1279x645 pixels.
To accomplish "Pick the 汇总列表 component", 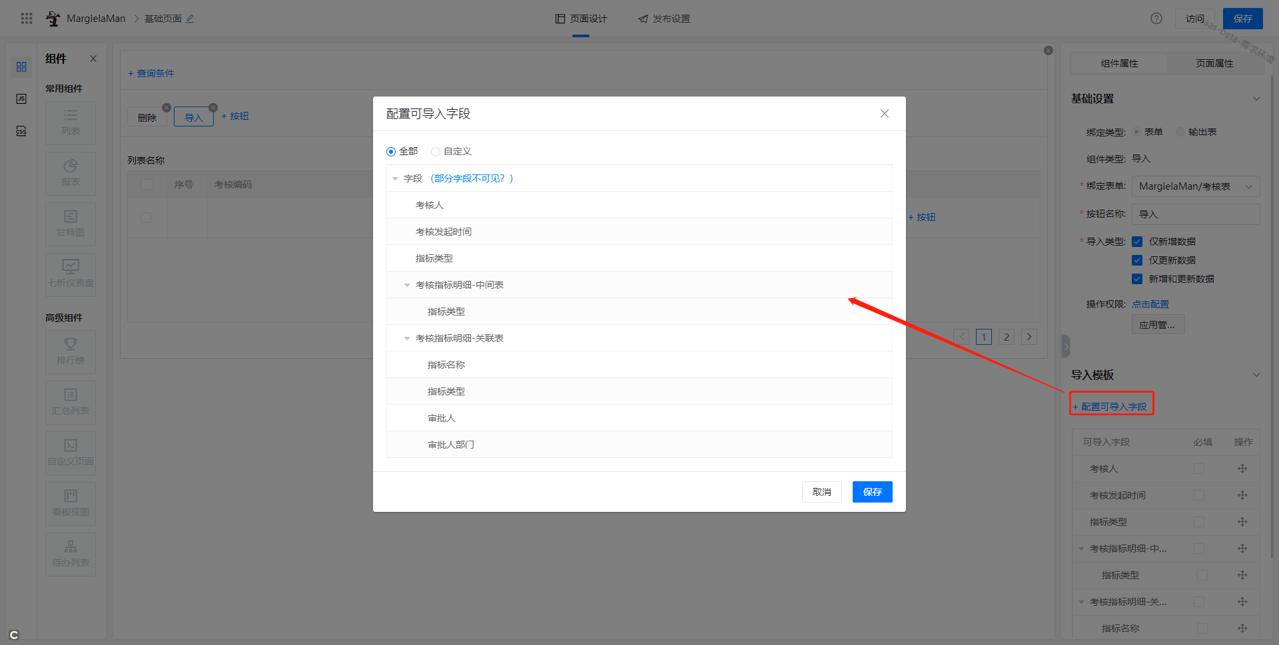I will 71,403.
